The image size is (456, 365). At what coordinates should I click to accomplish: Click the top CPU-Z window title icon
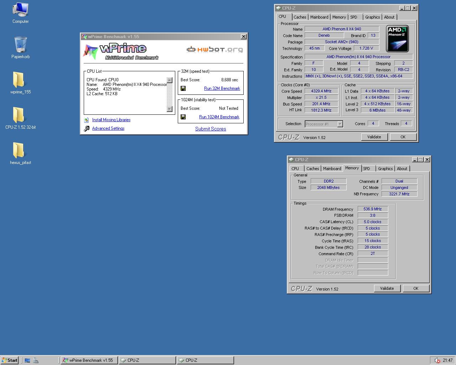point(278,8)
